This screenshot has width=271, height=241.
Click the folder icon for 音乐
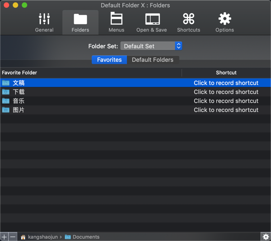pos(6,101)
